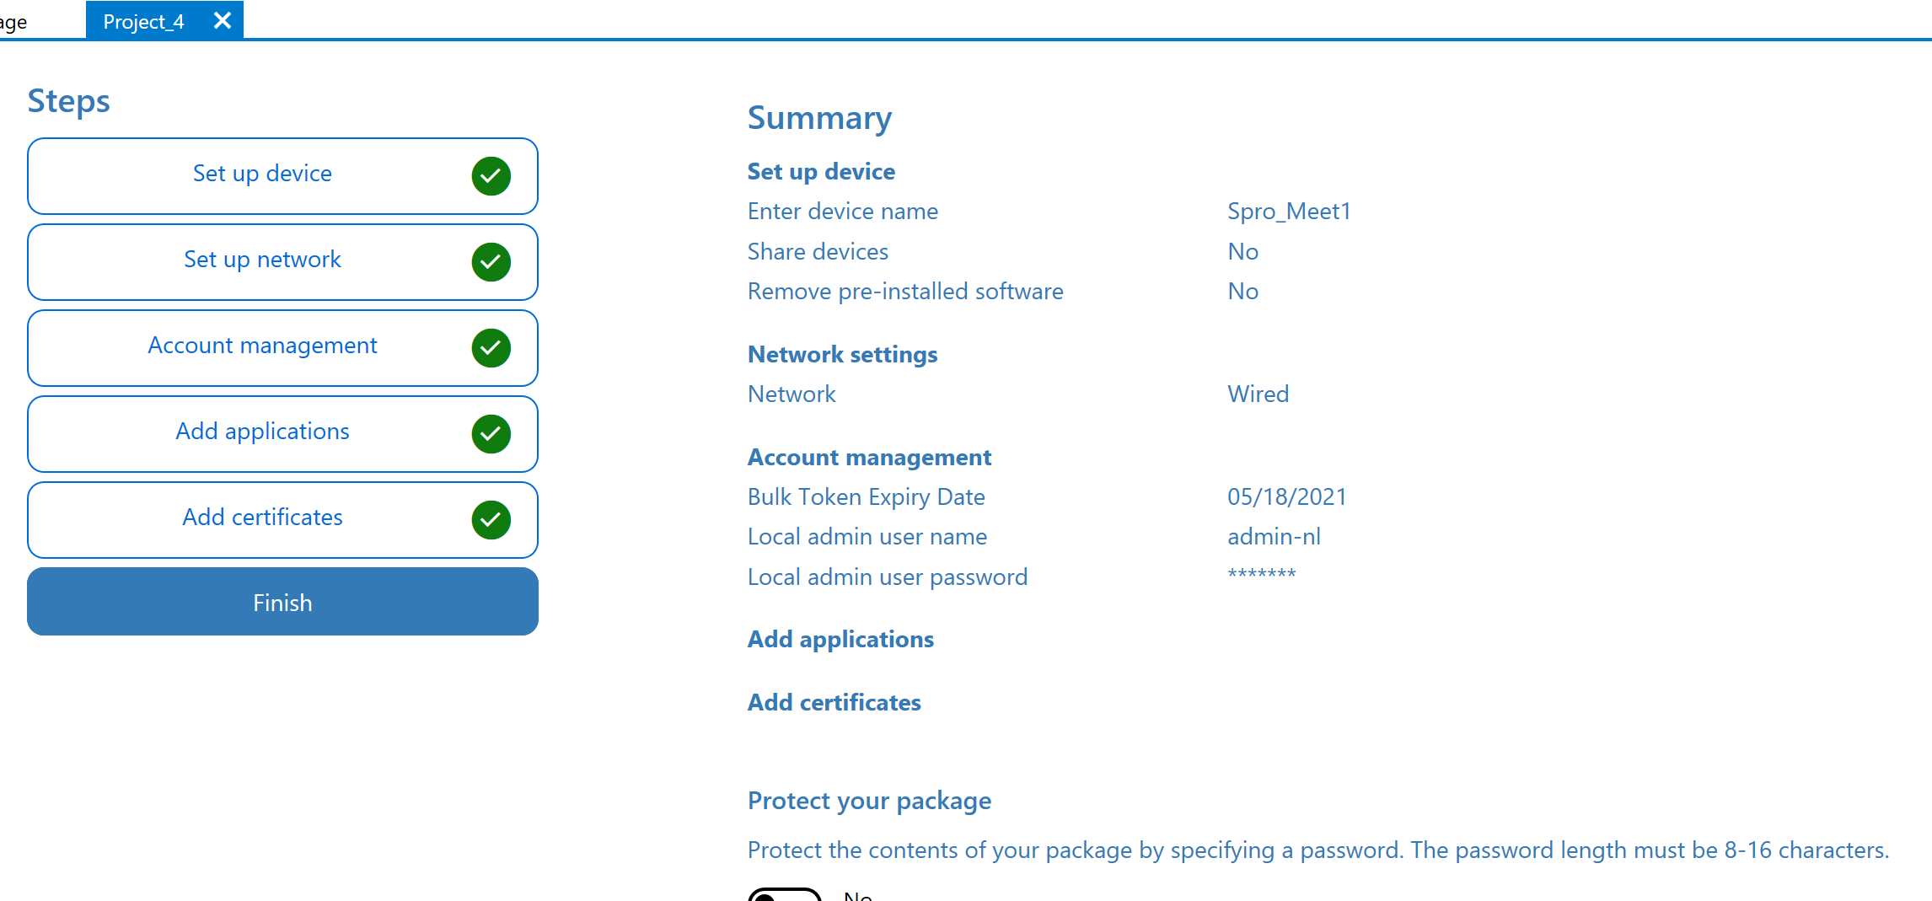The height and width of the screenshot is (901, 1932).
Task: Click the Account management heading in Summary
Action: click(869, 458)
